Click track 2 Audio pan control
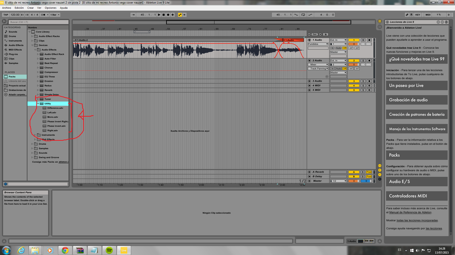The height and width of the screenshot is (255, 455). click(366, 65)
